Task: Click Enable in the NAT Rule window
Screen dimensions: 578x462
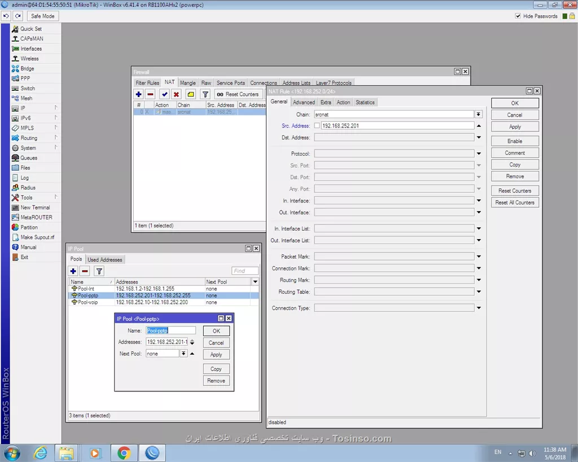Action: tap(515, 141)
